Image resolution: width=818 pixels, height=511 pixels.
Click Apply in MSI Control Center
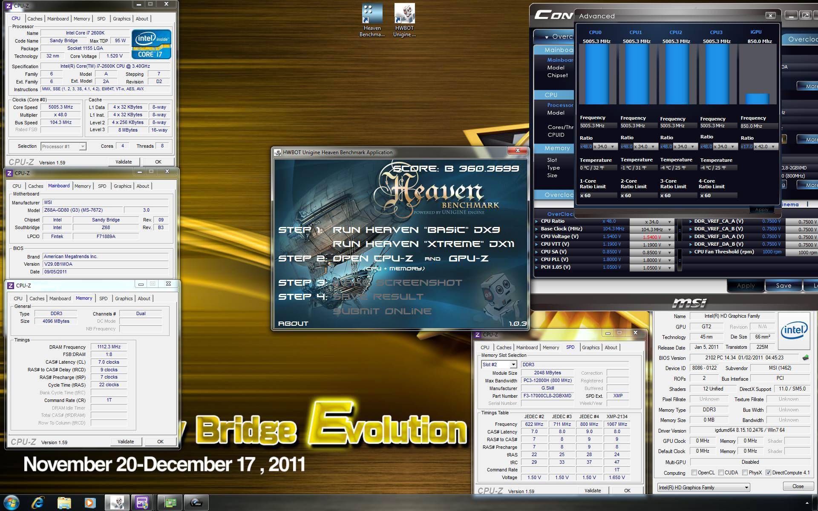point(745,286)
